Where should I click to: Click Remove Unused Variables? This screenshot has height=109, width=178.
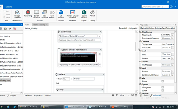pyautogui.click(x=72, y=14)
